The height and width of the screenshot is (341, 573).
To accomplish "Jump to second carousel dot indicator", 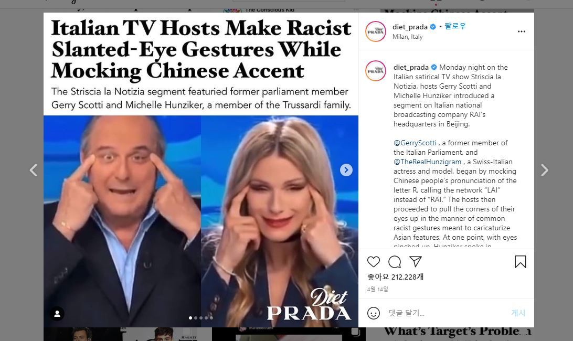I will point(196,318).
